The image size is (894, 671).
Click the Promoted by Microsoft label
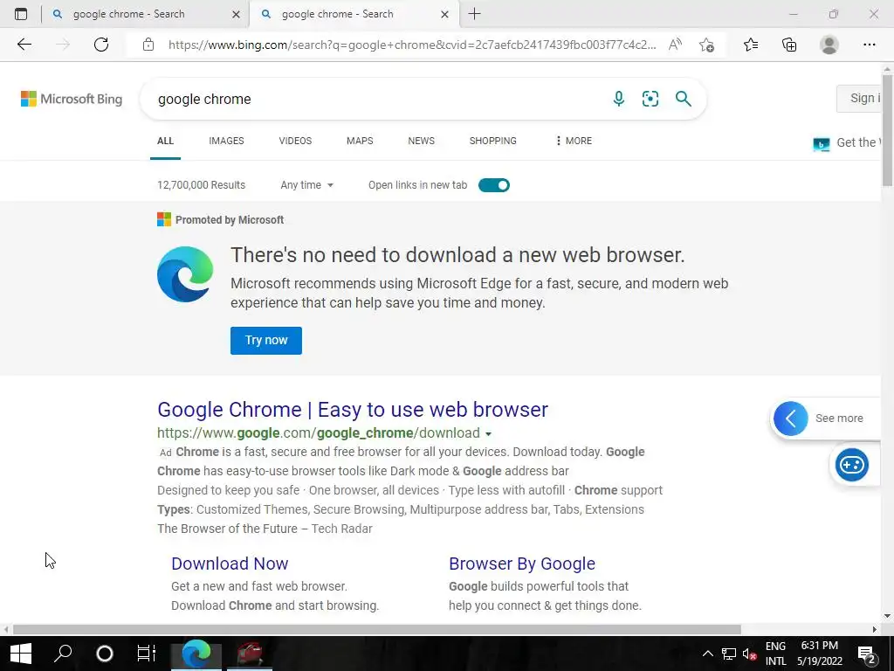(230, 219)
